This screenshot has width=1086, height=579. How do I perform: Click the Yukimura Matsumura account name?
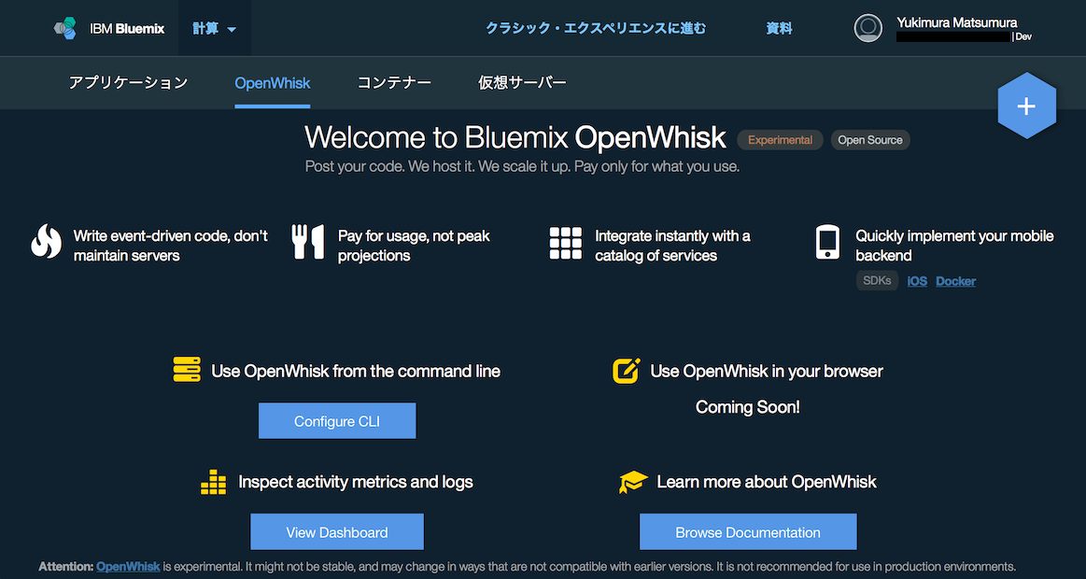[956, 22]
